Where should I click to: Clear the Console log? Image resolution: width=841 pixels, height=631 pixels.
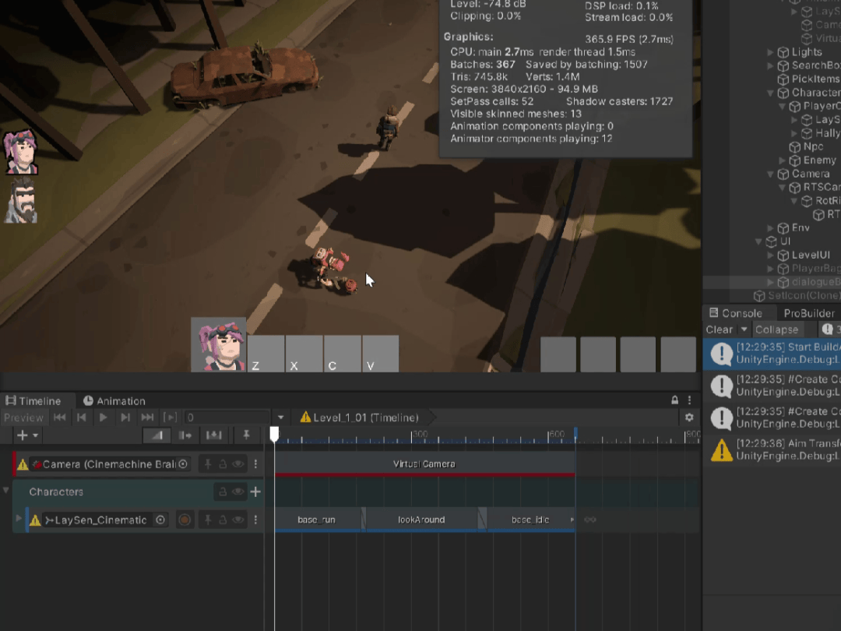[x=719, y=330]
